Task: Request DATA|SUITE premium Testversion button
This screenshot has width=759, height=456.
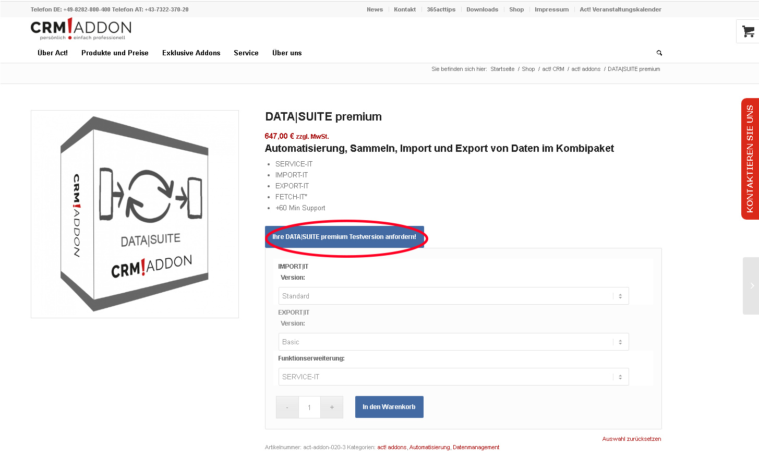Action: (x=344, y=237)
